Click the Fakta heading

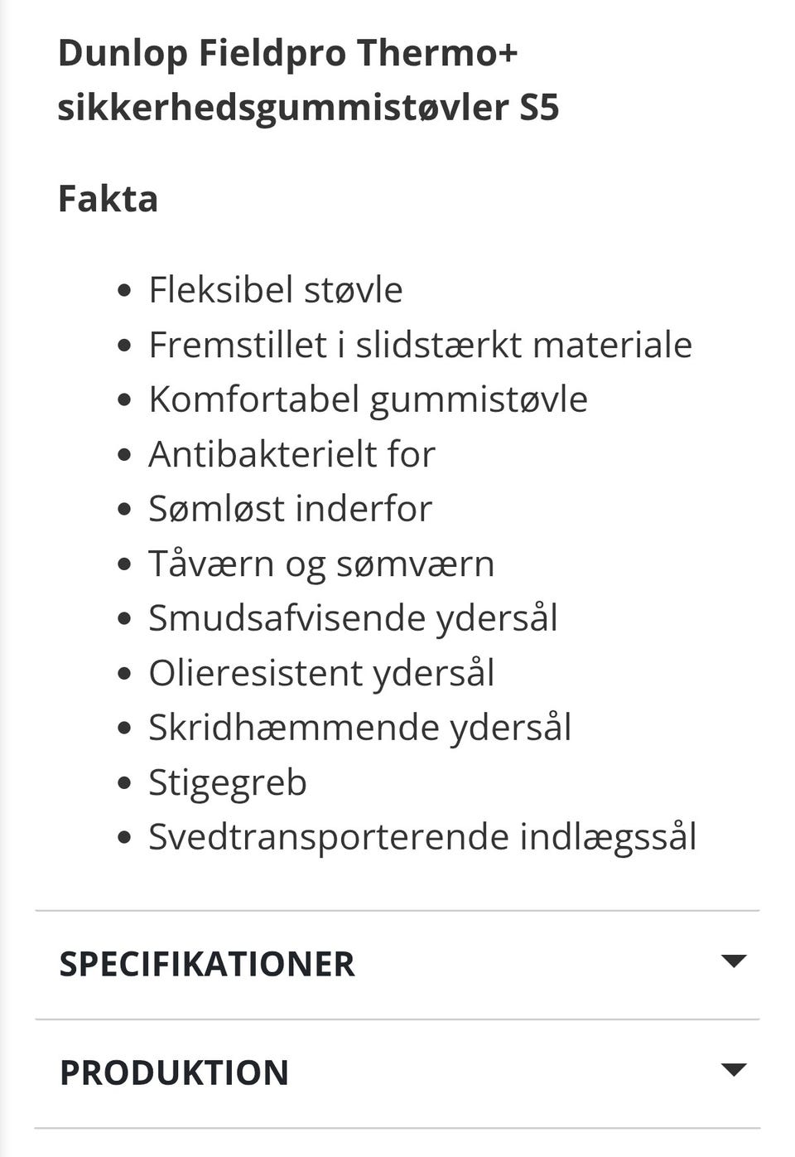[108, 199]
